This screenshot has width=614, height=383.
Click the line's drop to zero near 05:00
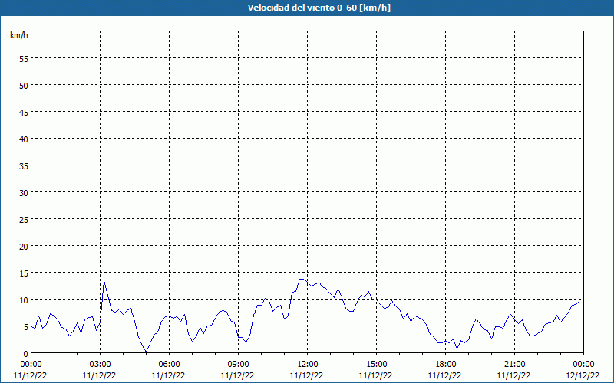[x=147, y=352]
